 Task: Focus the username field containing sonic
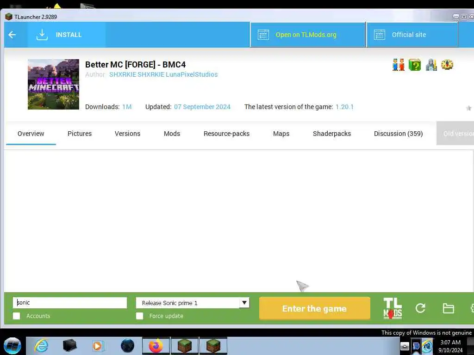click(70, 303)
